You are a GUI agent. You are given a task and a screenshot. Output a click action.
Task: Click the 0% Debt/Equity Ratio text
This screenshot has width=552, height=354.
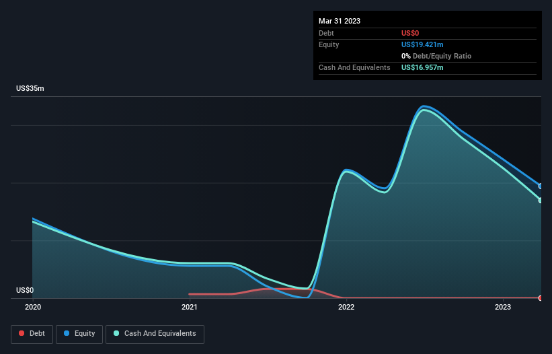point(436,56)
